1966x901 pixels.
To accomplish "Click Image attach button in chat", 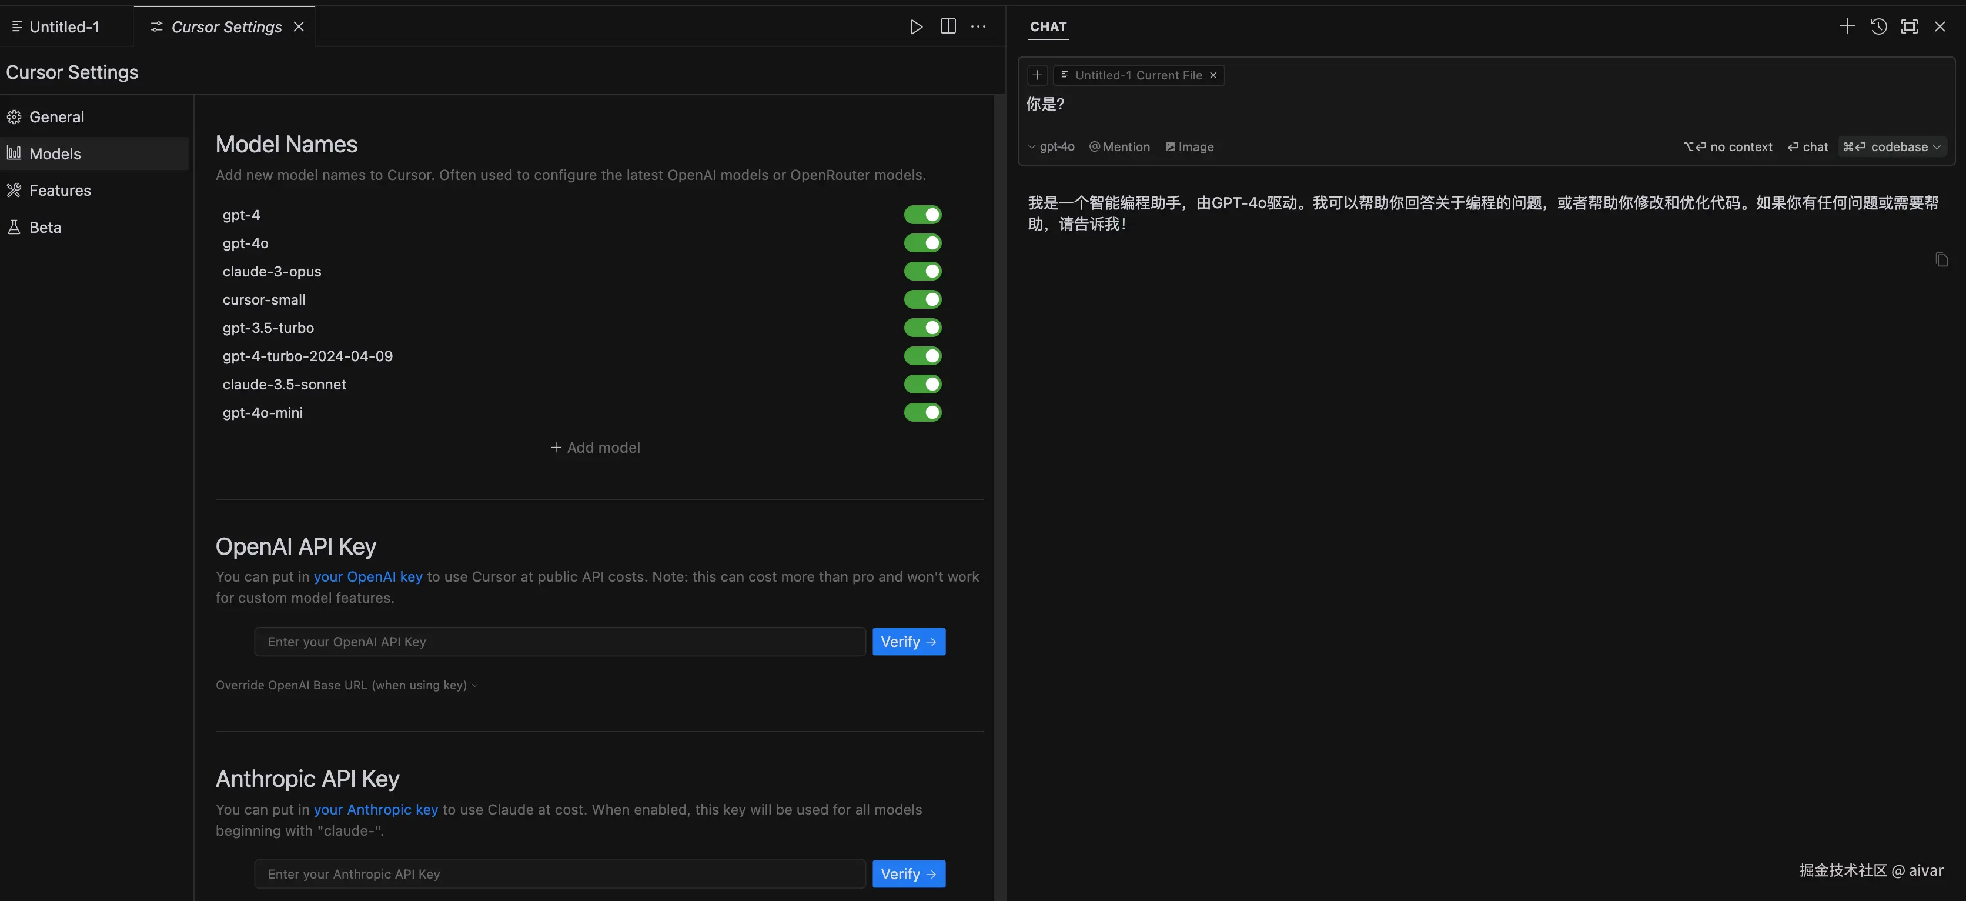I will tap(1189, 146).
